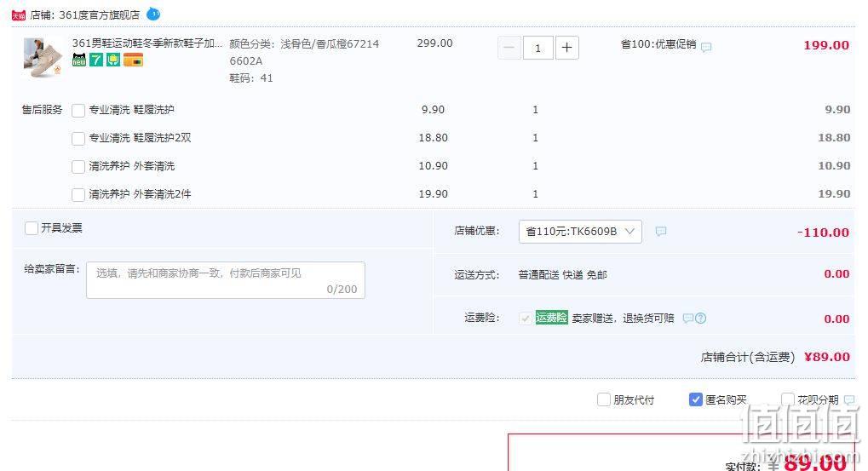Open the 省110元:TK6609B store discount dropdown
This screenshot has height=471, width=868.
point(580,232)
